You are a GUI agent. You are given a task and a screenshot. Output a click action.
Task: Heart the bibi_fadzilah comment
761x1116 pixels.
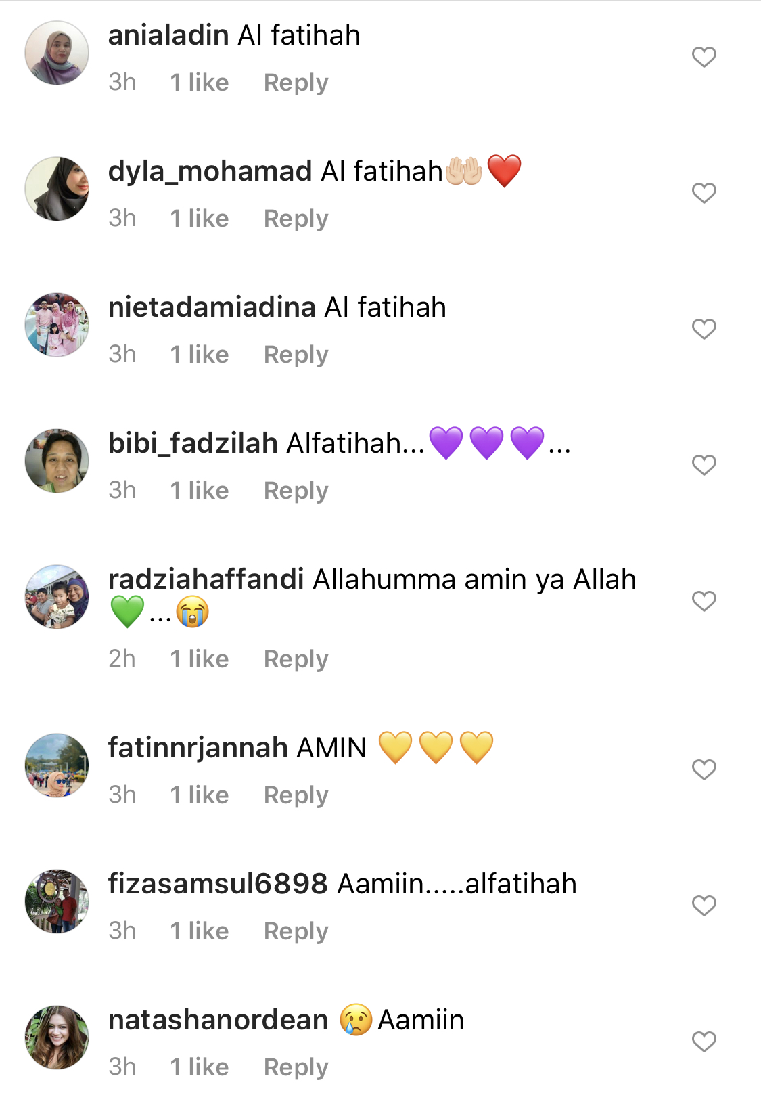tap(704, 465)
